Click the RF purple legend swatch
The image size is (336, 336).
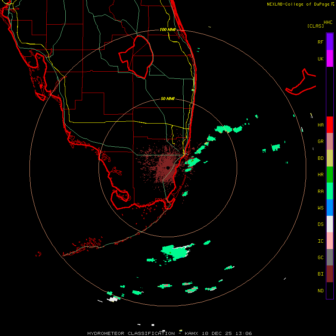(x=330, y=41)
